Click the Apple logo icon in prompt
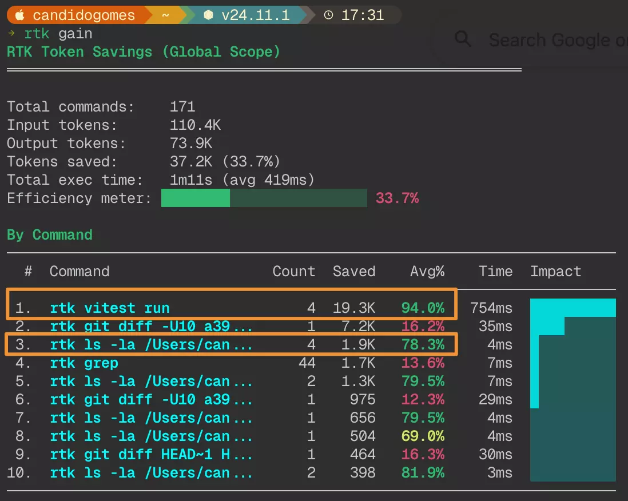This screenshot has height=501, width=628. 19,15
